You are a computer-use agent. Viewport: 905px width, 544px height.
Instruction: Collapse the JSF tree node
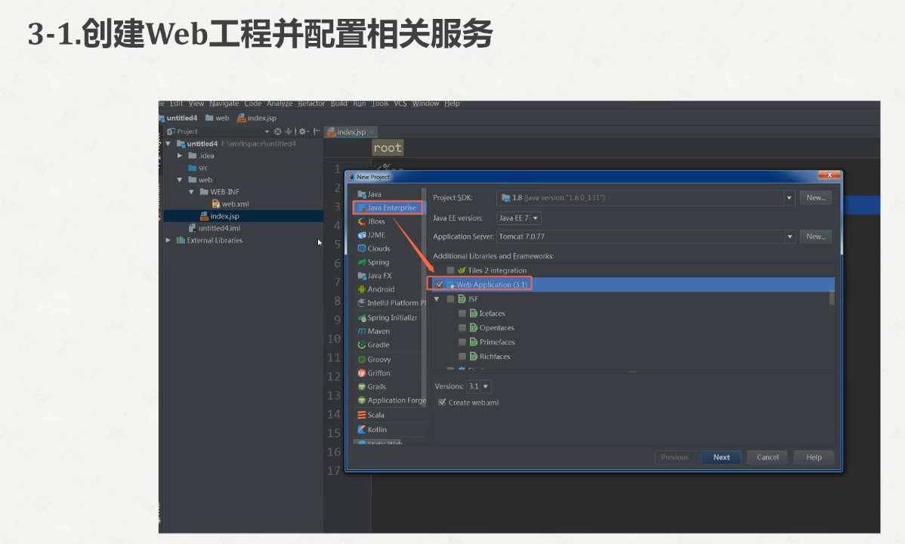[x=437, y=299]
